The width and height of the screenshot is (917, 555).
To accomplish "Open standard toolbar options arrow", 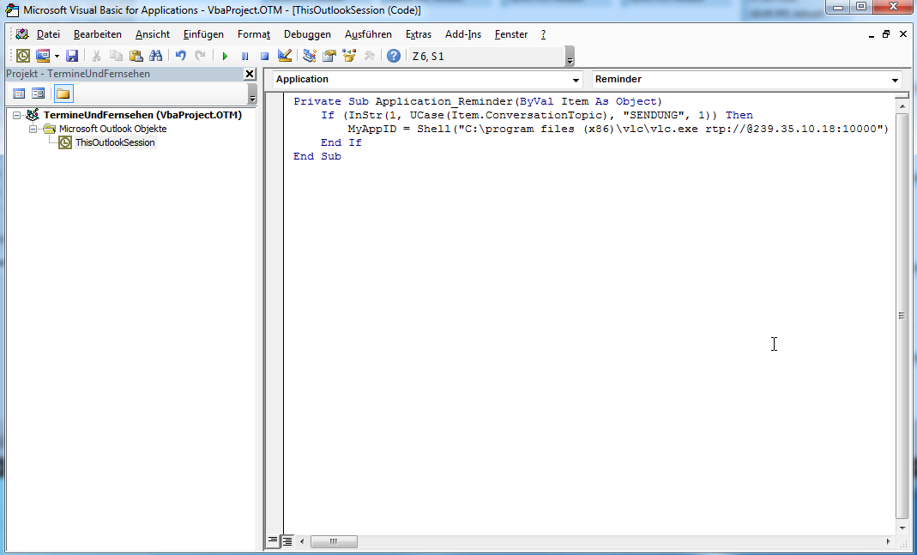I will click(x=570, y=57).
